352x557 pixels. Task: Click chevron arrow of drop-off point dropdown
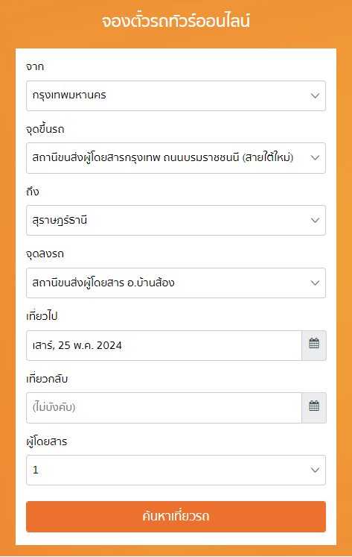point(315,283)
